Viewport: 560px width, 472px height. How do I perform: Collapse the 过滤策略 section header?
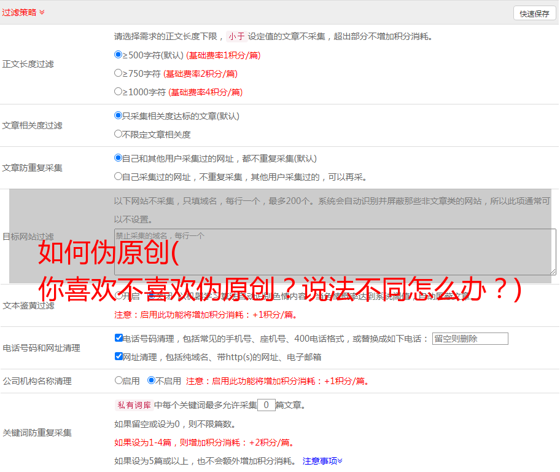tap(23, 12)
